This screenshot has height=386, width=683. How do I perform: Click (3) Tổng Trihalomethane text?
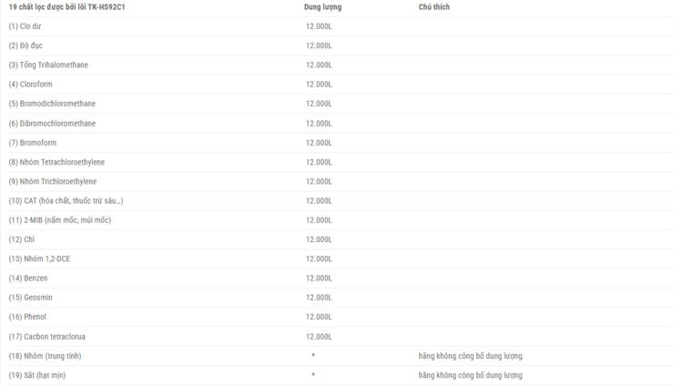pos(48,65)
